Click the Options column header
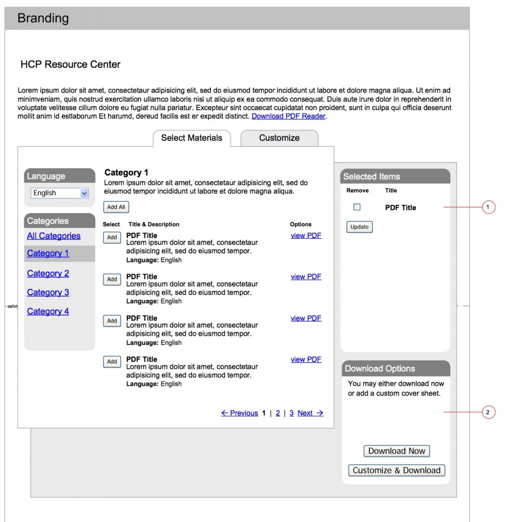Image resolution: width=505 pixels, height=522 pixels. [301, 224]
